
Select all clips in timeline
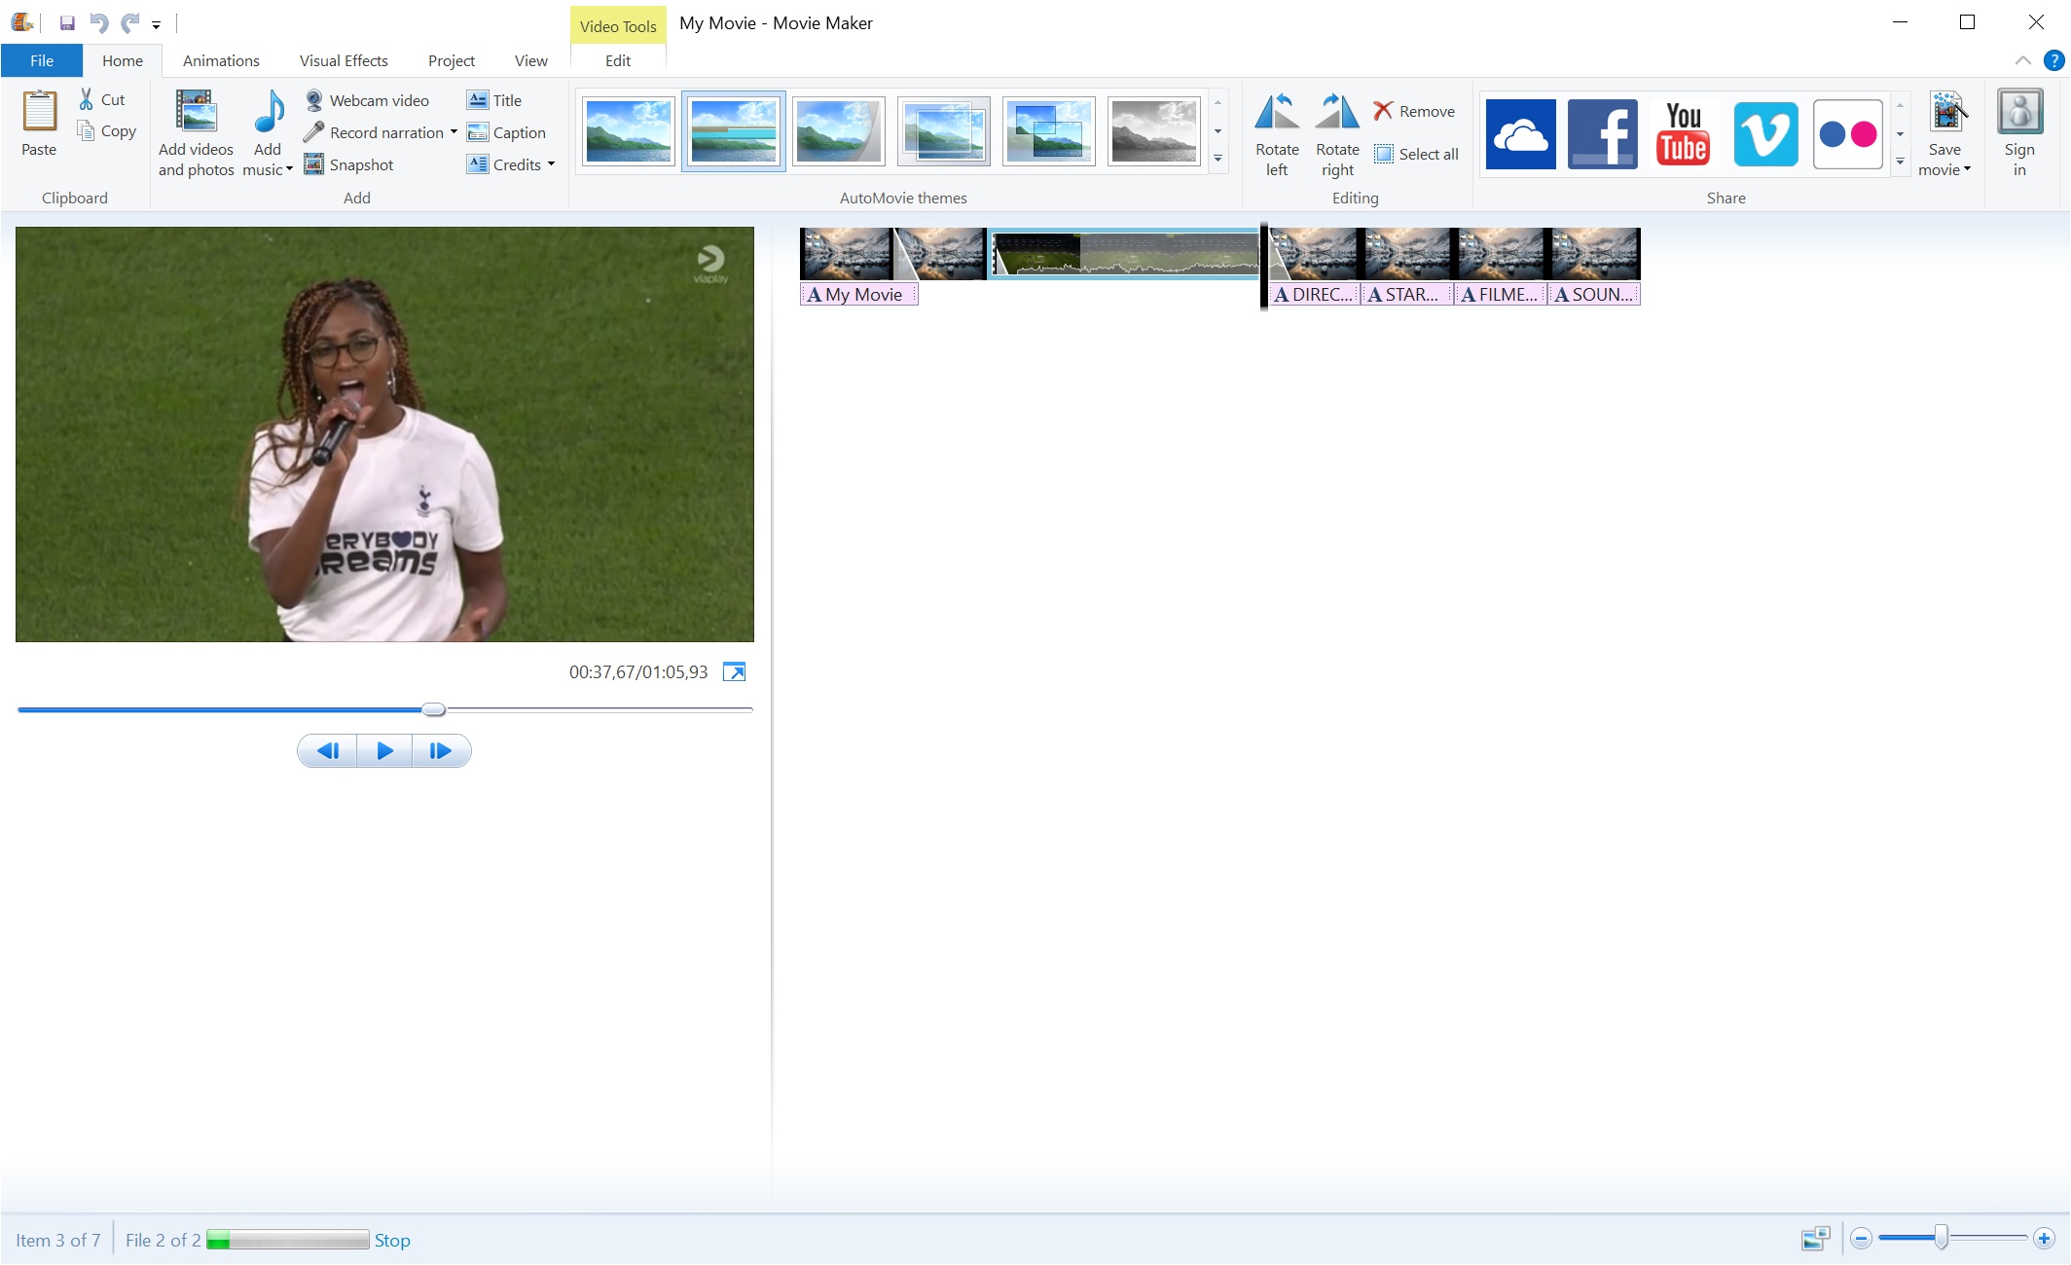(1417, 153)
